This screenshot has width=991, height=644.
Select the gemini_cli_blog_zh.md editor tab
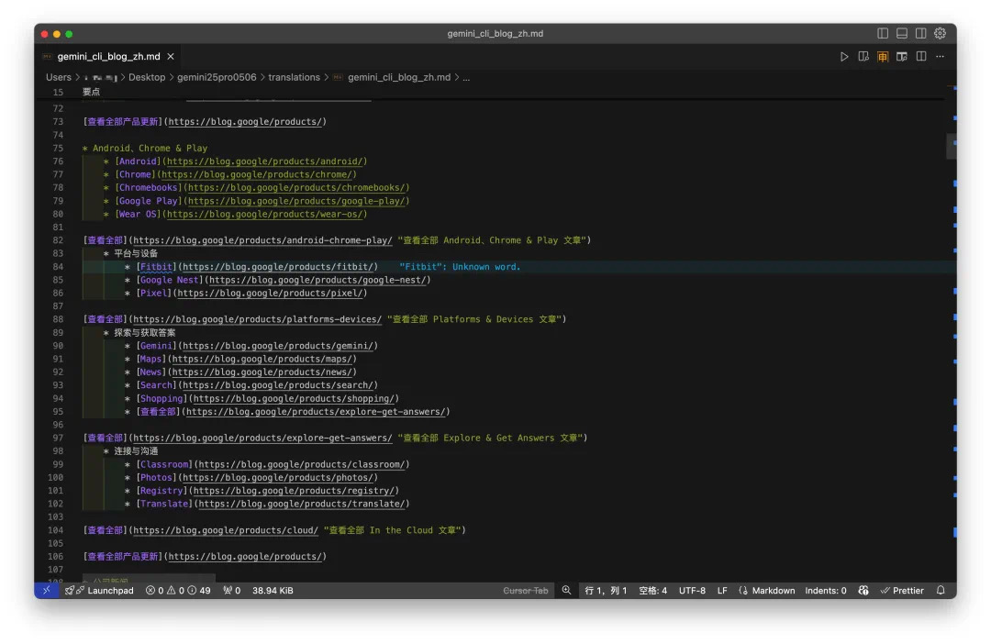coord(108,56)
